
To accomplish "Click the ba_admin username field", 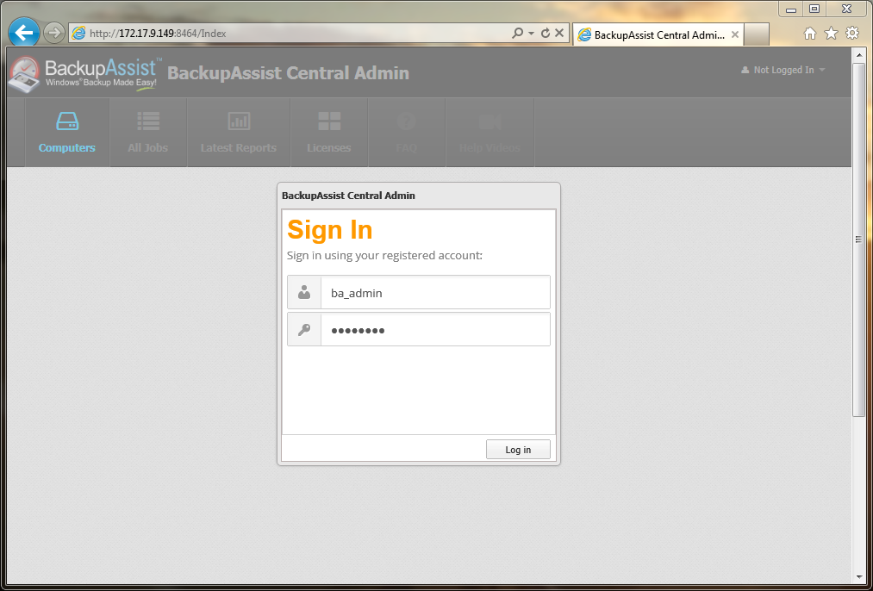I will pos(434,293).
